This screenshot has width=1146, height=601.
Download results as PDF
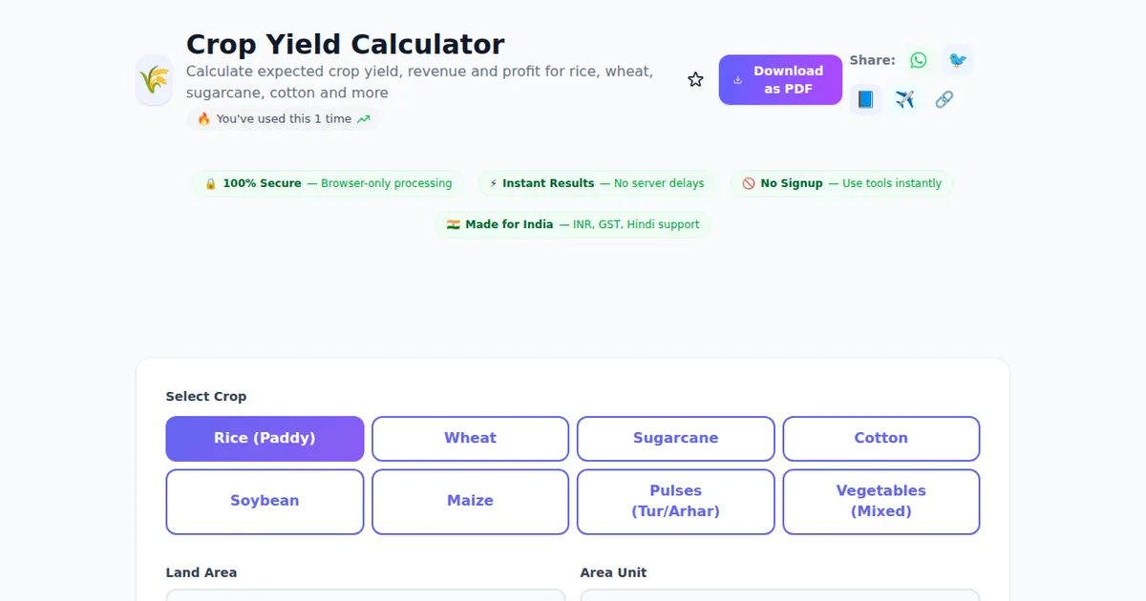coord(780,80)
